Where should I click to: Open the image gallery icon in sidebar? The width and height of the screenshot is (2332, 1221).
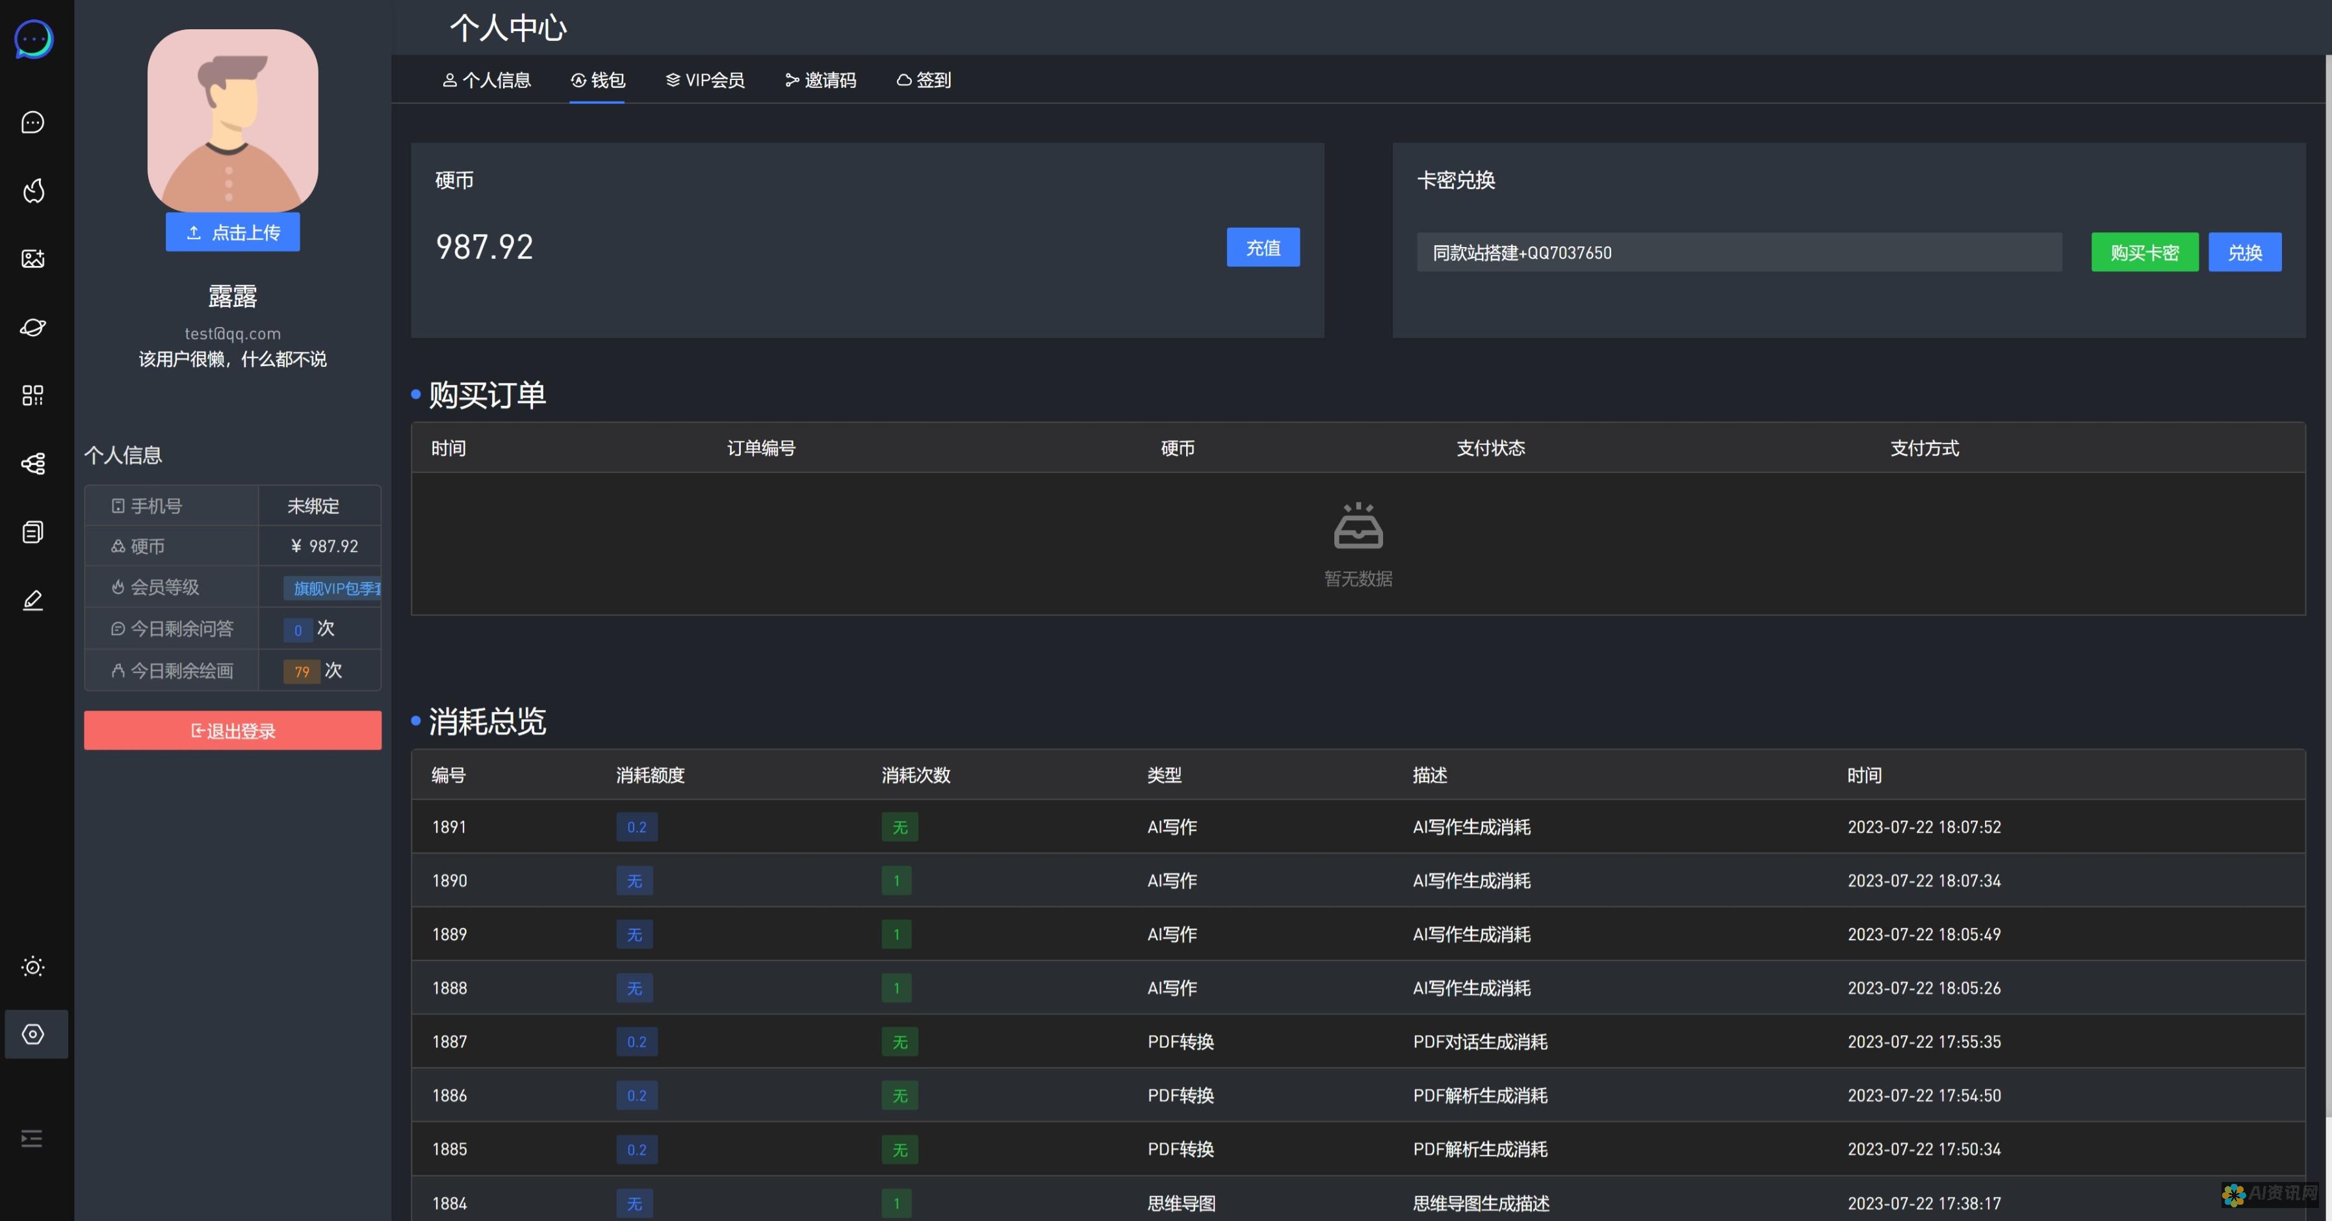(x=32, y=259)
